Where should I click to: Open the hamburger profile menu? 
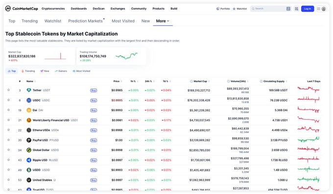[321, 9]
